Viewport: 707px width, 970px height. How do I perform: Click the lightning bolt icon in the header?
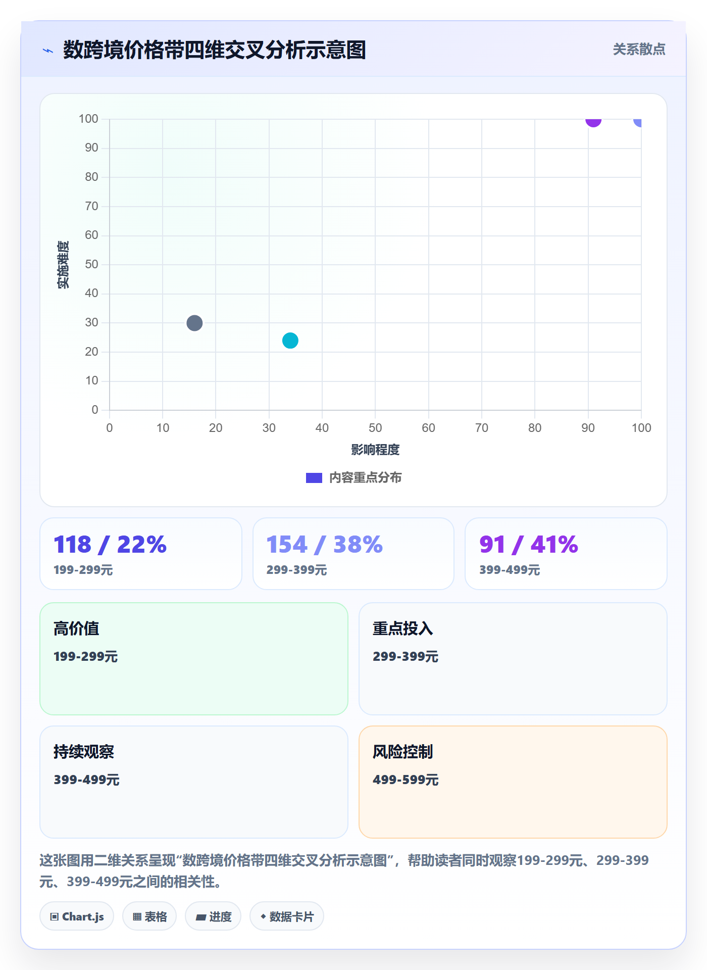click(x=48, y=51)
